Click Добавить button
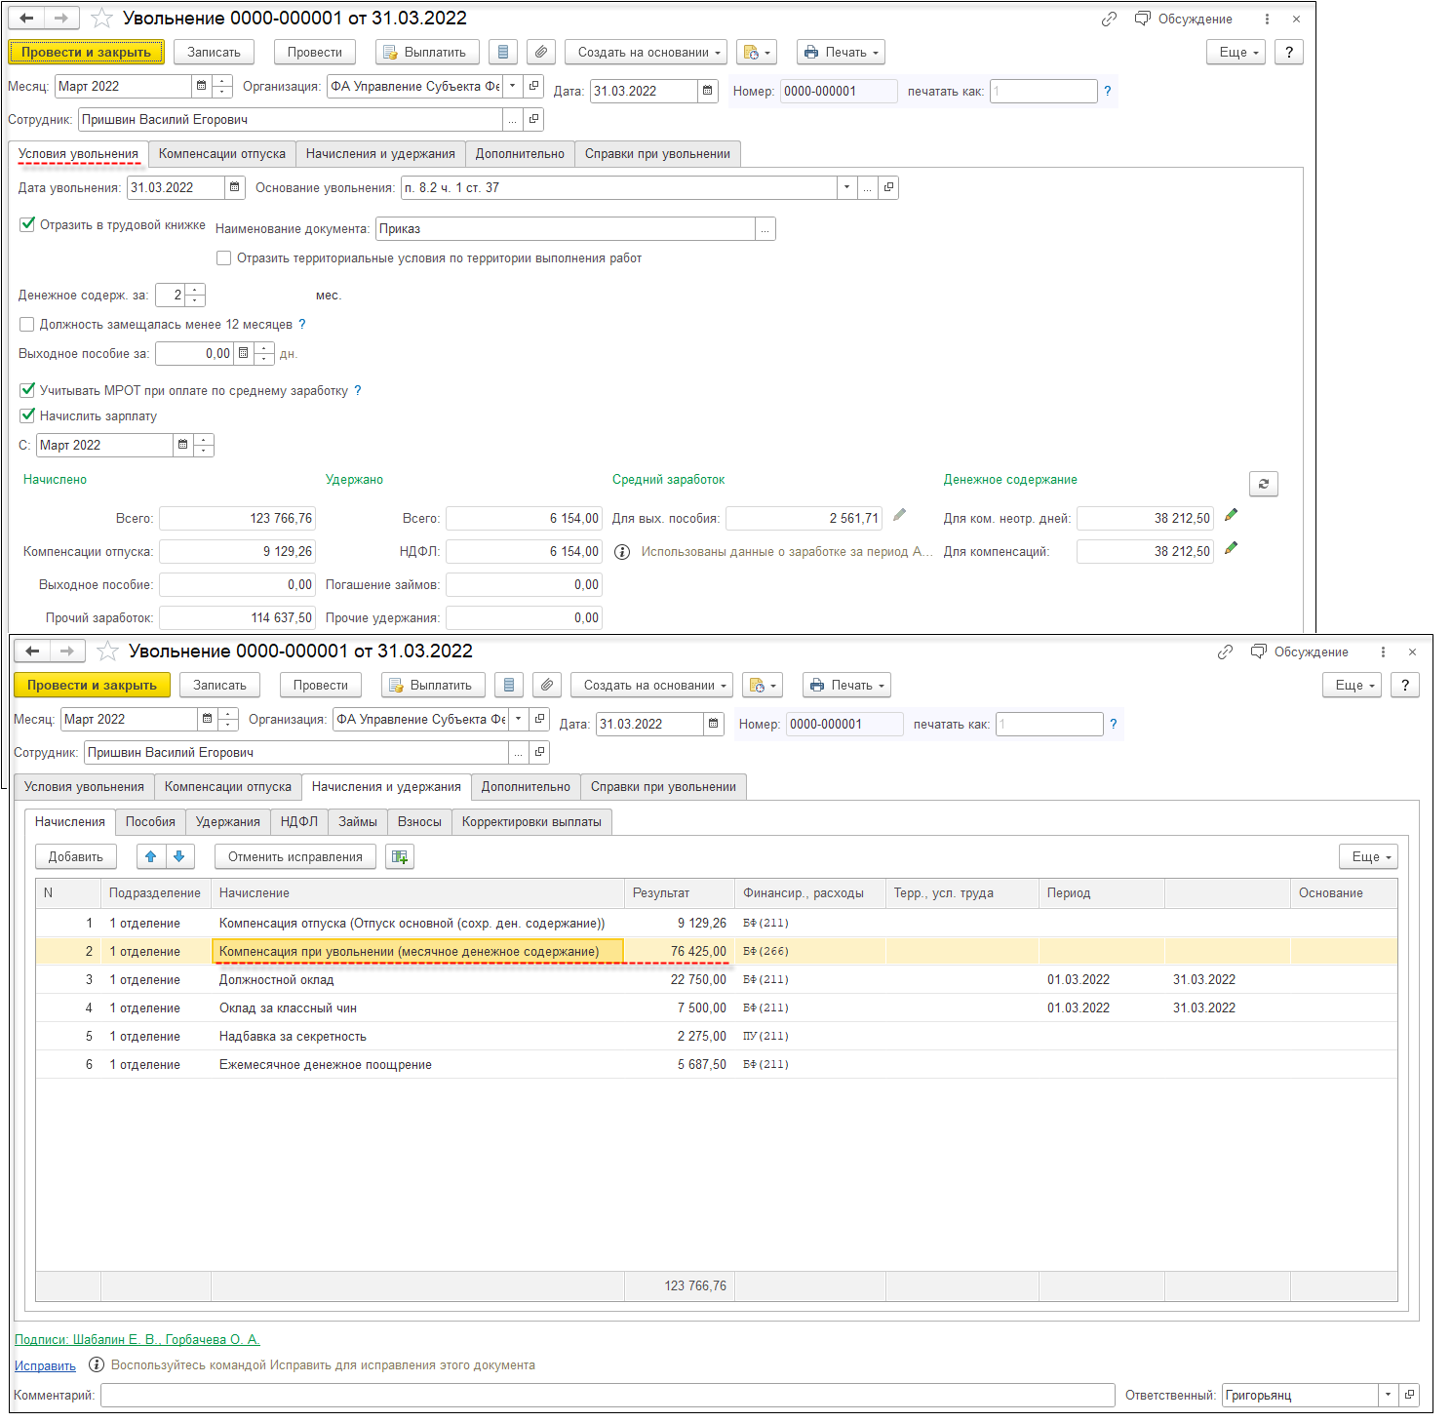This screenshot has height=1422, width=1452. pyautogui.click(x=76, y=856)
